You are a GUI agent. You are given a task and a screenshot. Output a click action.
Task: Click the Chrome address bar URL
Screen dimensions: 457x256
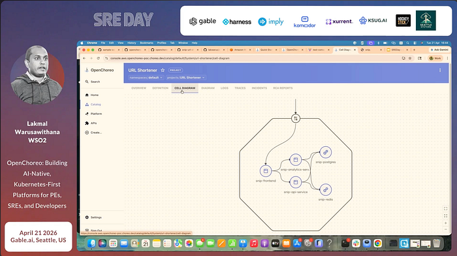click(x=170, y=58)
